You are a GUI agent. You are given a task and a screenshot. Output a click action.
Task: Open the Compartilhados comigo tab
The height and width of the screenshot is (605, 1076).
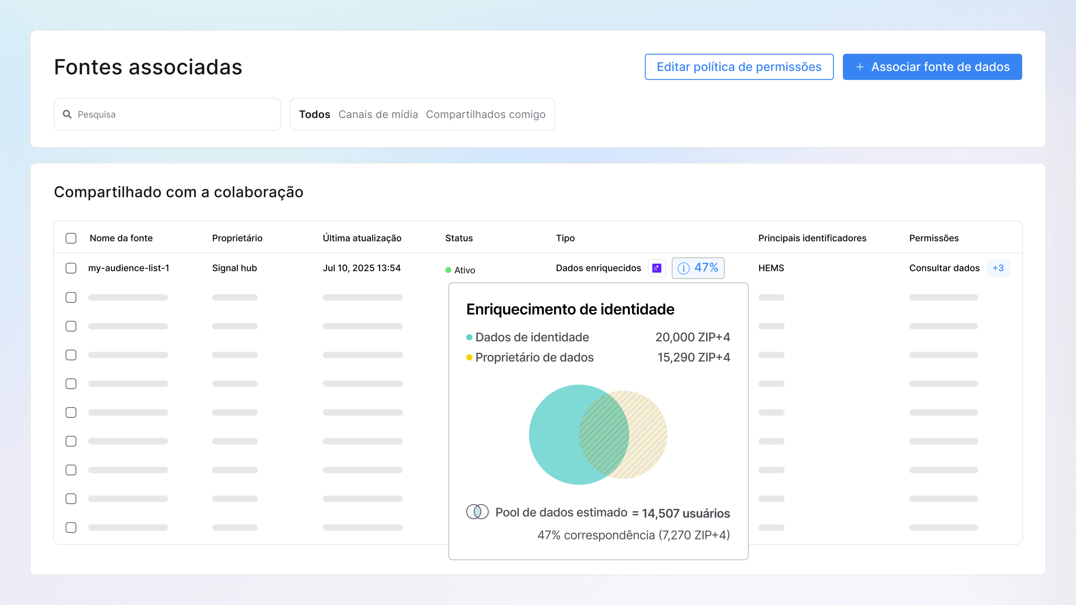coord(485,114)
